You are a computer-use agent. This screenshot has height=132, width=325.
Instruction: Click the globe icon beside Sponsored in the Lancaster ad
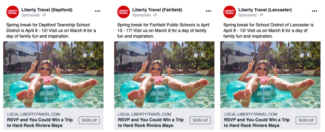click(x=261, y=15)
